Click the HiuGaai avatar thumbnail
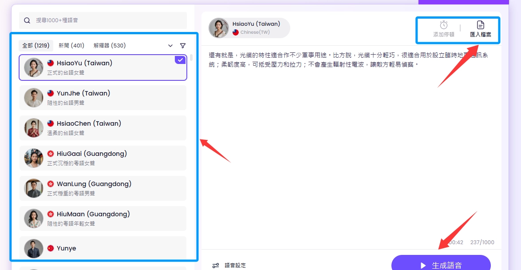 coord(34,158)
